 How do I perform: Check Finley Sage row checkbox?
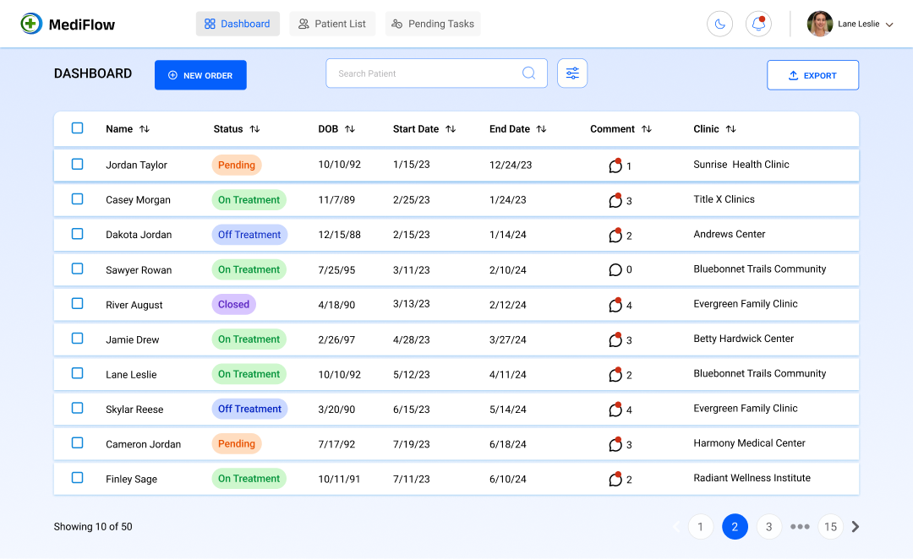(77, 478)
